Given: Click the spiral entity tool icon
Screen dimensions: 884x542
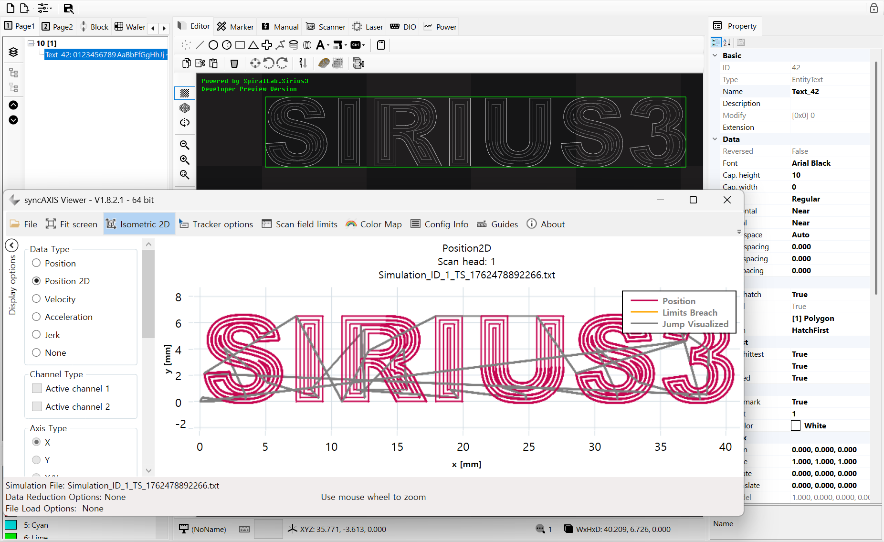Looking at the screenshot, I should point(294,45).
